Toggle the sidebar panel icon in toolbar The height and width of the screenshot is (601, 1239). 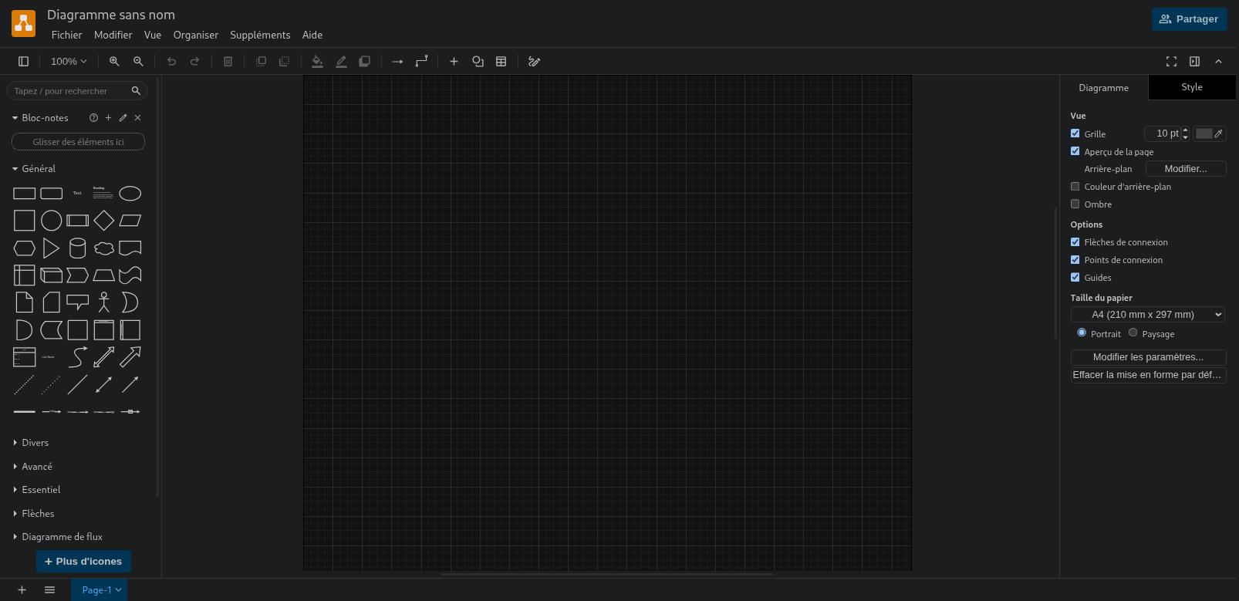(24, 62)
